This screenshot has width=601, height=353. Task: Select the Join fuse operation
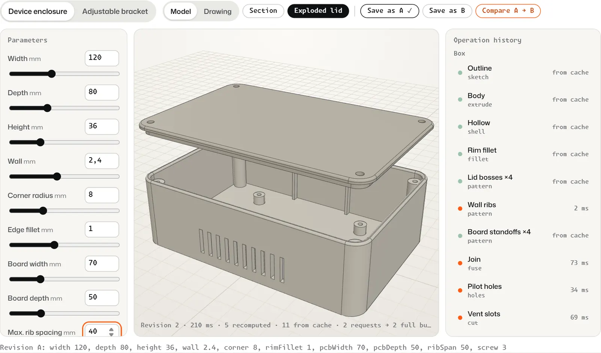(x=523, y=263)
